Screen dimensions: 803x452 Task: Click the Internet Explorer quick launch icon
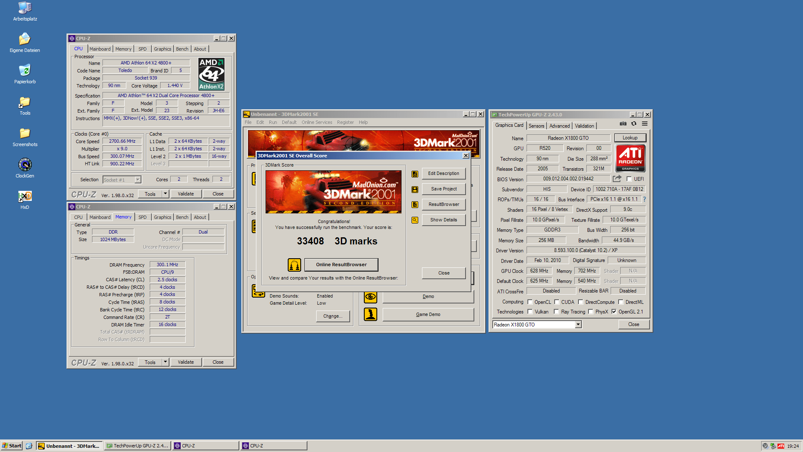click(x=29, y=446)
